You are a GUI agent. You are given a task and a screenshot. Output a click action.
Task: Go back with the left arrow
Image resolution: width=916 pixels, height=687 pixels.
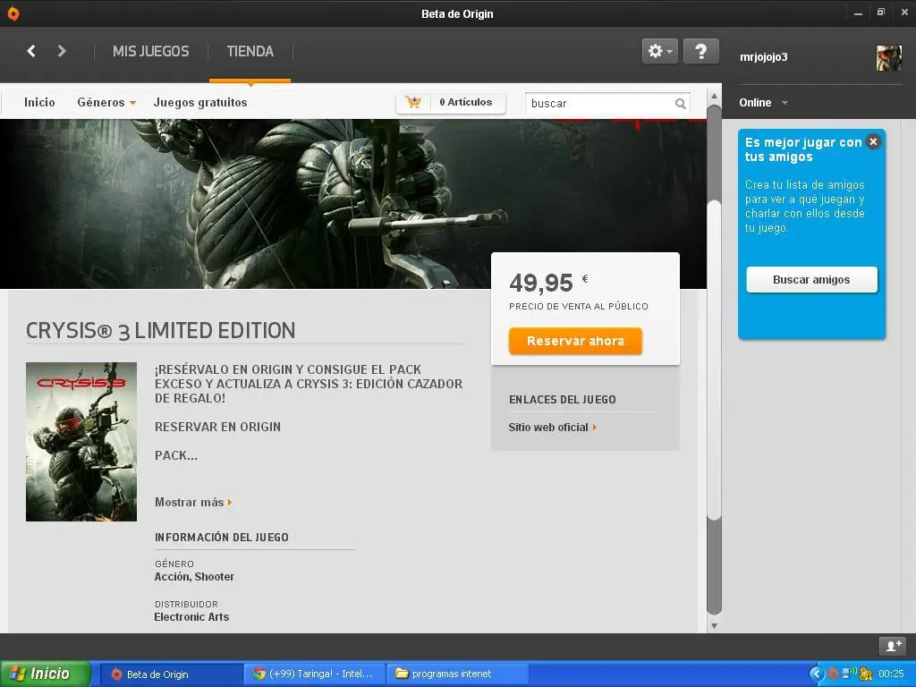pos(31,51)
